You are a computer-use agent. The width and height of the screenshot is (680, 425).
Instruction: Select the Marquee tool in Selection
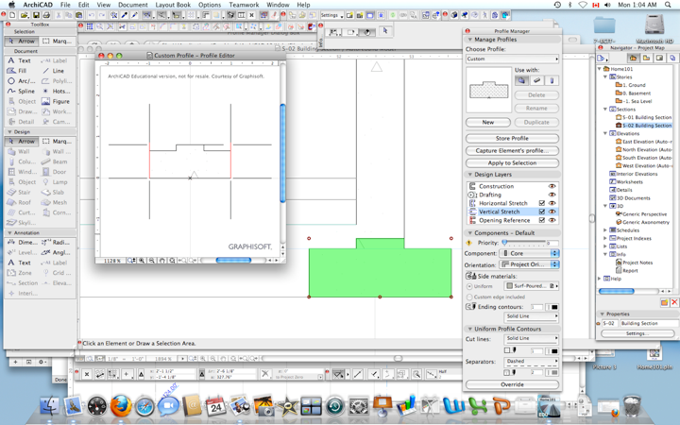click(56, 41)
